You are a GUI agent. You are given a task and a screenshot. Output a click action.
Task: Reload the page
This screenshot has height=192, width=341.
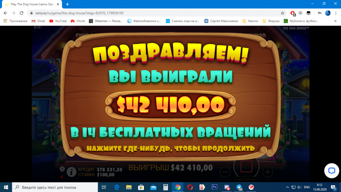[x=21, y=13]
